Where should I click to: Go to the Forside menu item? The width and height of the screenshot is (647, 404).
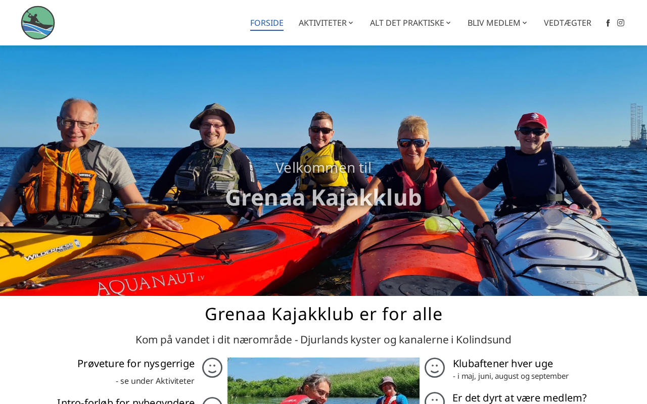point(267,23)
